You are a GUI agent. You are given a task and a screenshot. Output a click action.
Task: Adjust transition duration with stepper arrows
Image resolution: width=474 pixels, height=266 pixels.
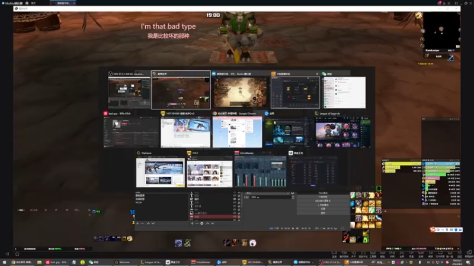coord(293,197)
